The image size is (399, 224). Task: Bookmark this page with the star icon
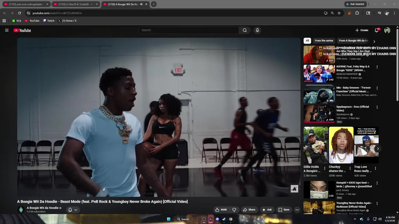(339, 13)
